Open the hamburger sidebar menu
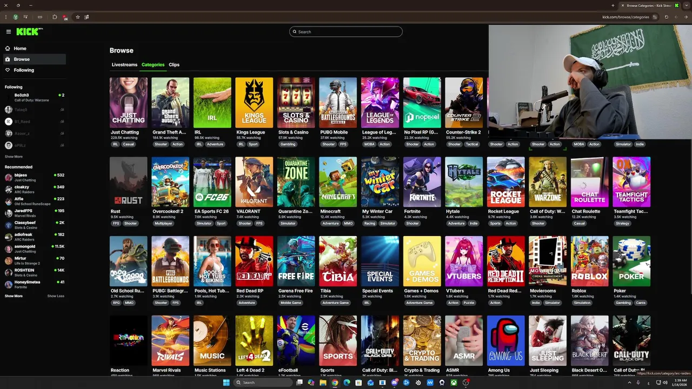 click(8, 32)
